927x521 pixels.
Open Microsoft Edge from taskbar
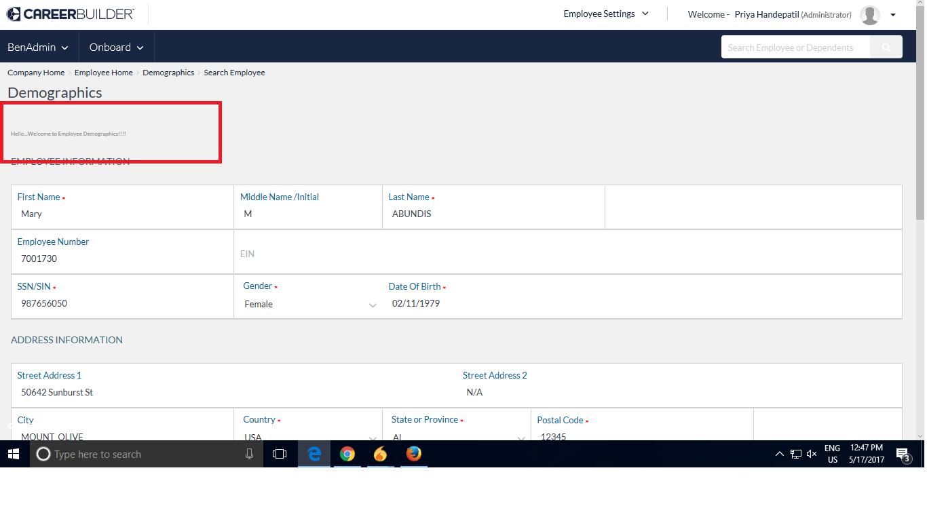[x=314, y=455]
